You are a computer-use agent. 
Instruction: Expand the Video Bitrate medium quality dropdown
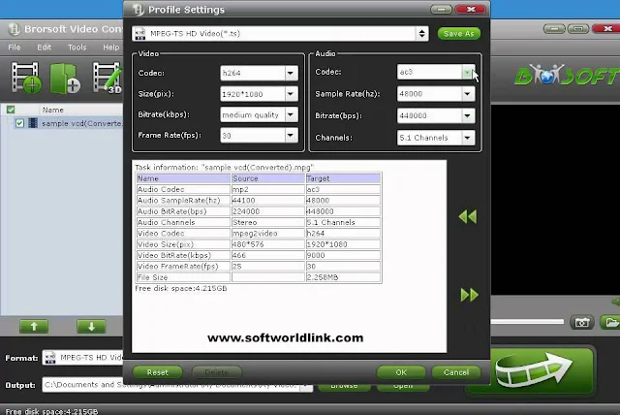tap(291, 114)
